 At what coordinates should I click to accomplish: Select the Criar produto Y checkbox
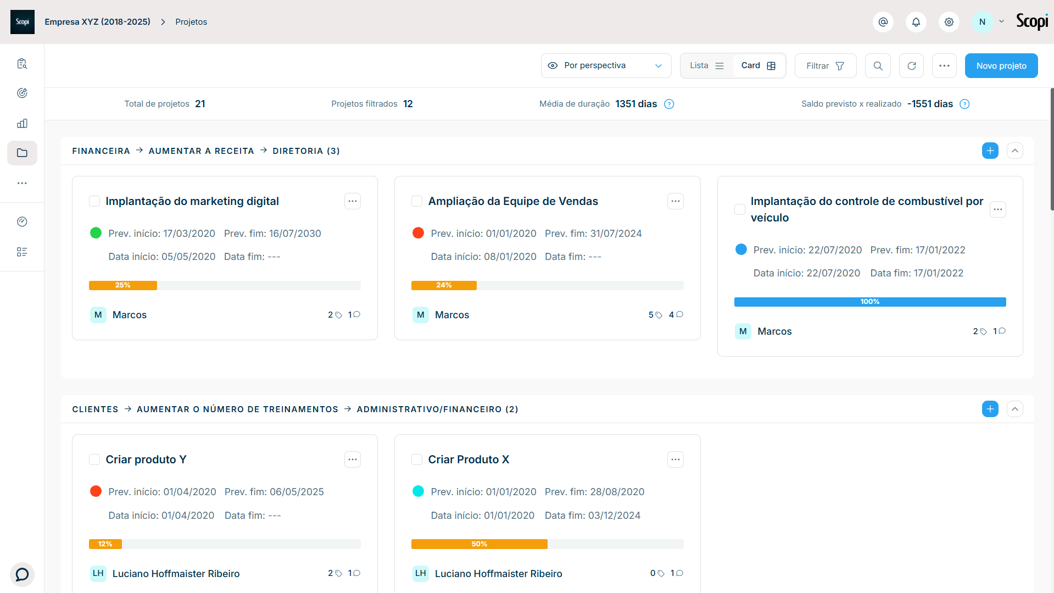coord(94,459)
